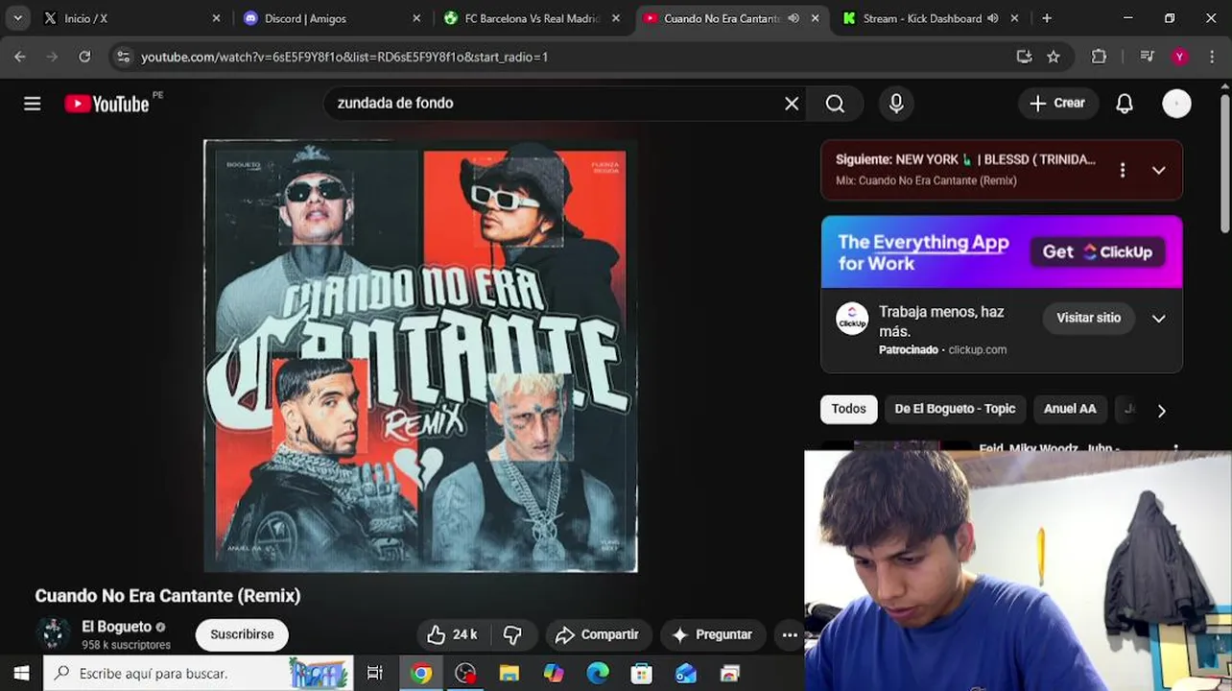This screenshot has width=1232, height=691.
Task: Click Visitar sitio on the ad
Action: click(x=1088, y=318)
